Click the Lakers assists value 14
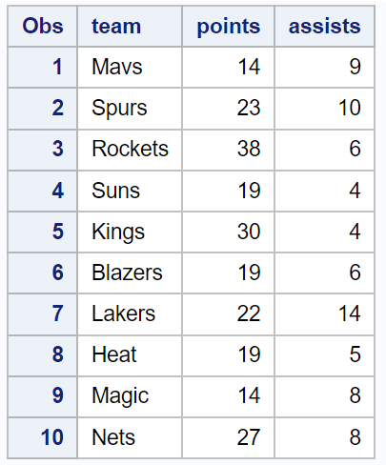 pos(324,314)
